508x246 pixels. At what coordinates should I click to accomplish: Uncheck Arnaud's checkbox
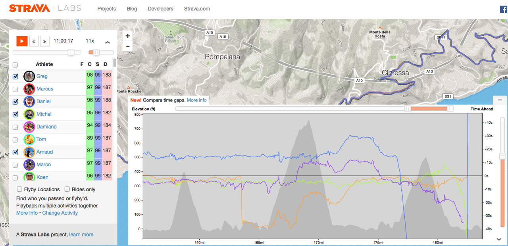pos(15,152)
